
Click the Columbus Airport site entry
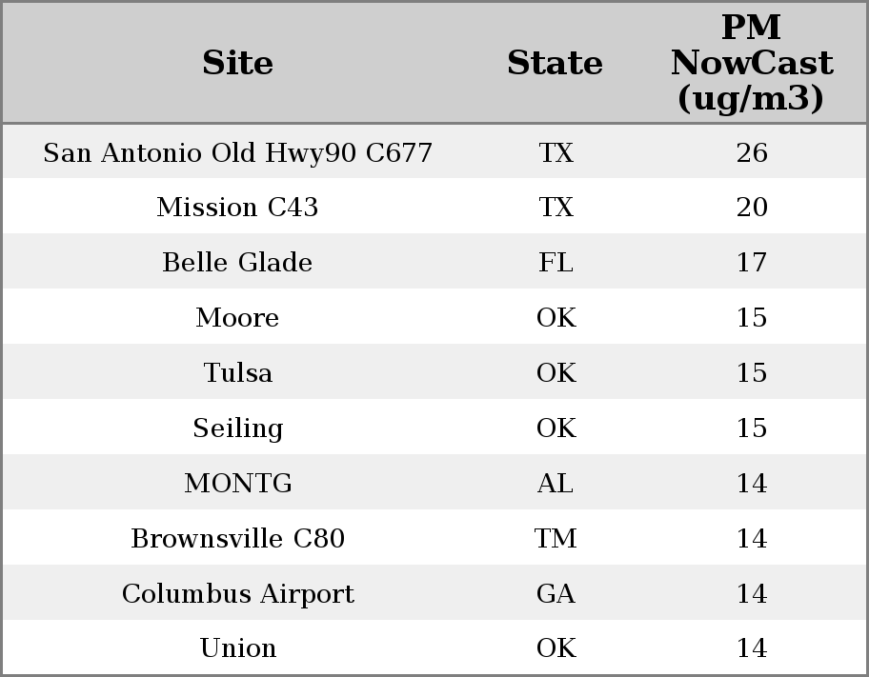237,593
